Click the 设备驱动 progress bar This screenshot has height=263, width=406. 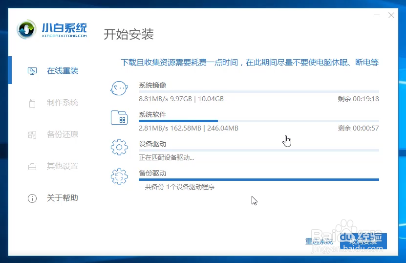(258, 150)
